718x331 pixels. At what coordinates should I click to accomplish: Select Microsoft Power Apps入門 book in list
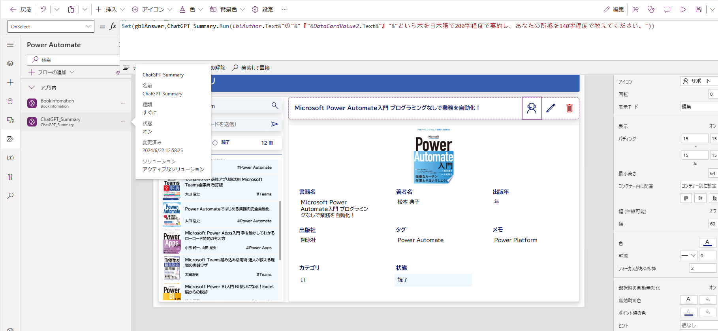point(220,241)
